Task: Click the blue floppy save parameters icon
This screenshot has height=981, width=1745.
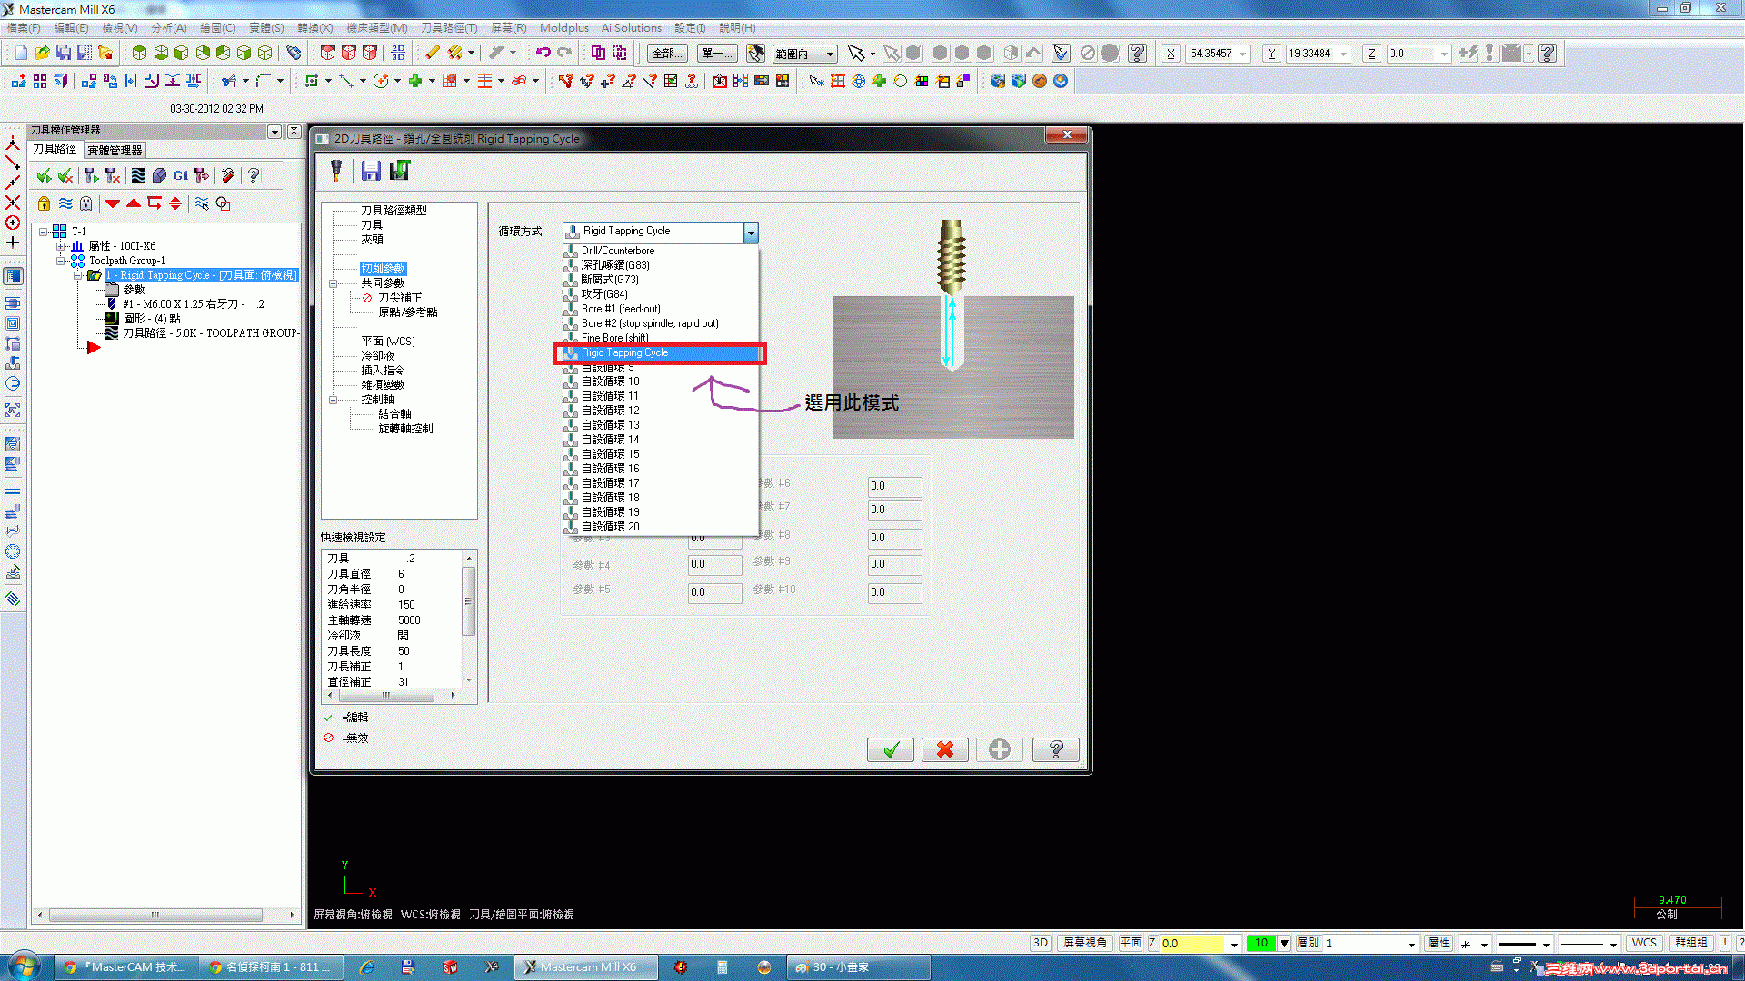Action: [x=371, y=171]
